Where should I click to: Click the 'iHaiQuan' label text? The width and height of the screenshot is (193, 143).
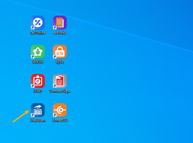click(x=38, y=120)
